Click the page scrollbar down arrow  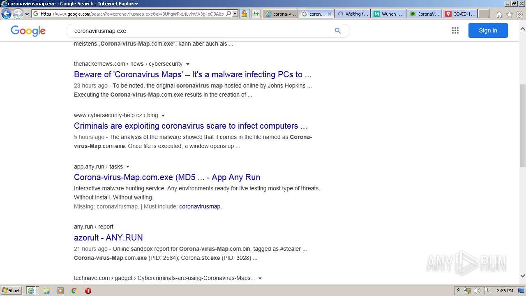pyautogui.click(x=522, y=276)
